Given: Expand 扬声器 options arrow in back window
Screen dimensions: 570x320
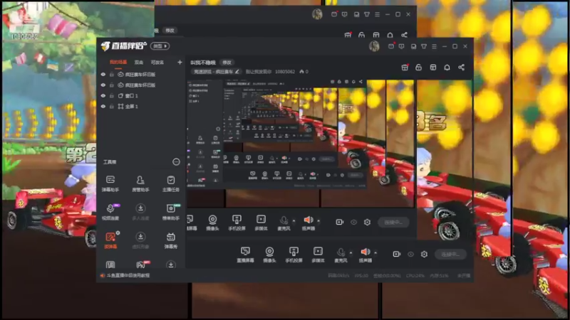Looking at the screenshot, I should pyautogui.click(x=318, y=220).
